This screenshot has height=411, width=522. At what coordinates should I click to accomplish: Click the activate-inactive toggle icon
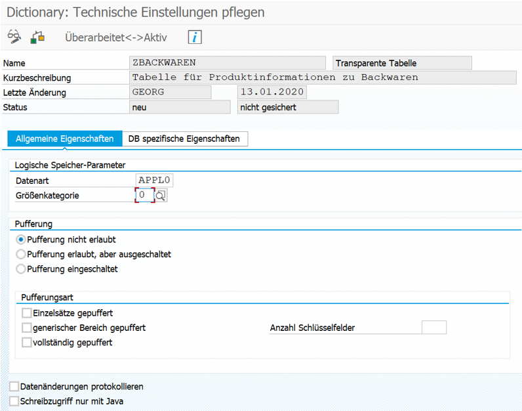coord(37,37)
